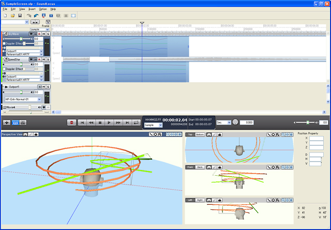Open the SkyWave Outport1 output dropdown
The image size is (331, 230).
pyautogui.click(x=24, y=51)
